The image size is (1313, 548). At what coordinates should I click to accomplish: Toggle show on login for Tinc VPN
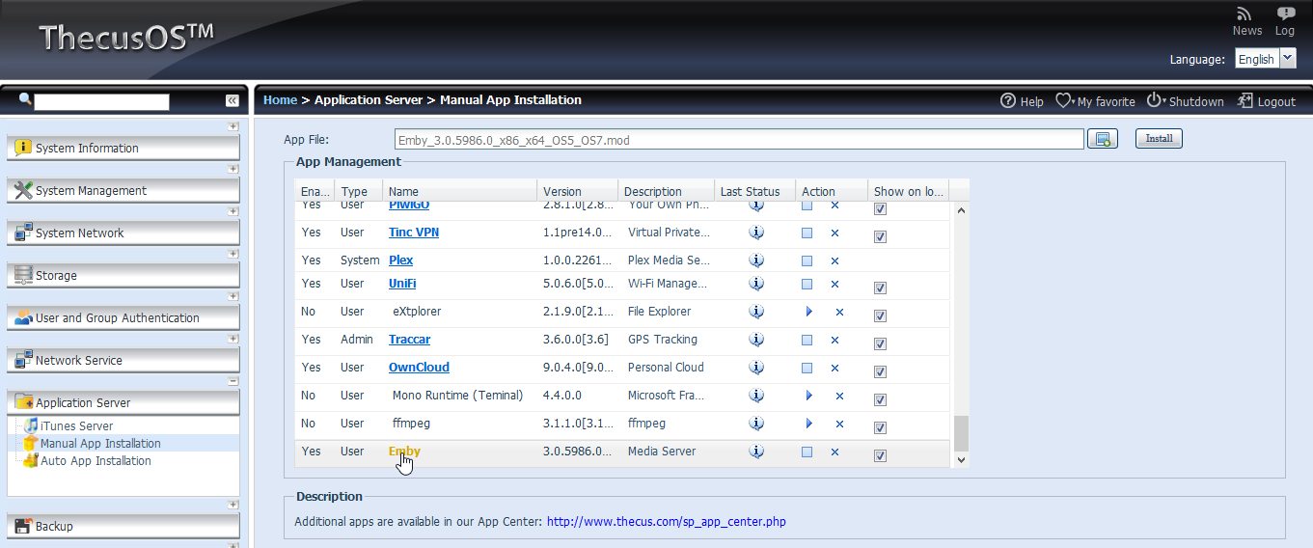[880, 236]
